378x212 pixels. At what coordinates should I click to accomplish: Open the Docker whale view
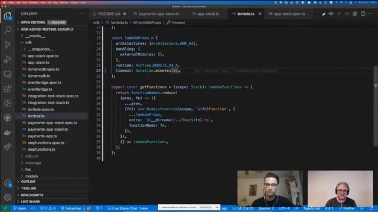8,132
